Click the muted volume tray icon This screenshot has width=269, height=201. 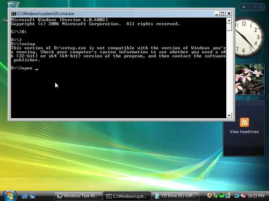243,196
